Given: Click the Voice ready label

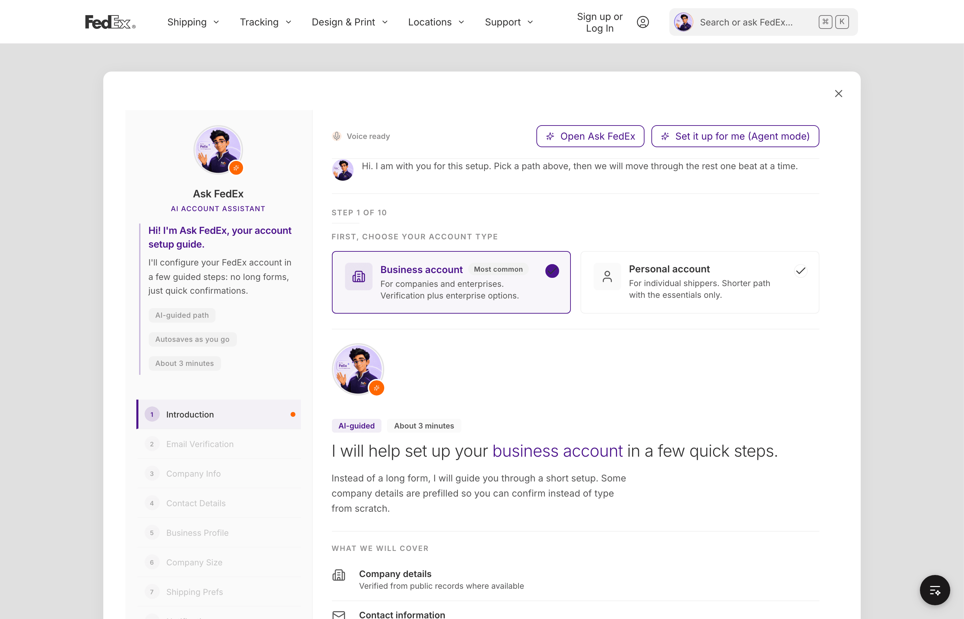Looking at the screenshot, I should click(x=368, y=137).
